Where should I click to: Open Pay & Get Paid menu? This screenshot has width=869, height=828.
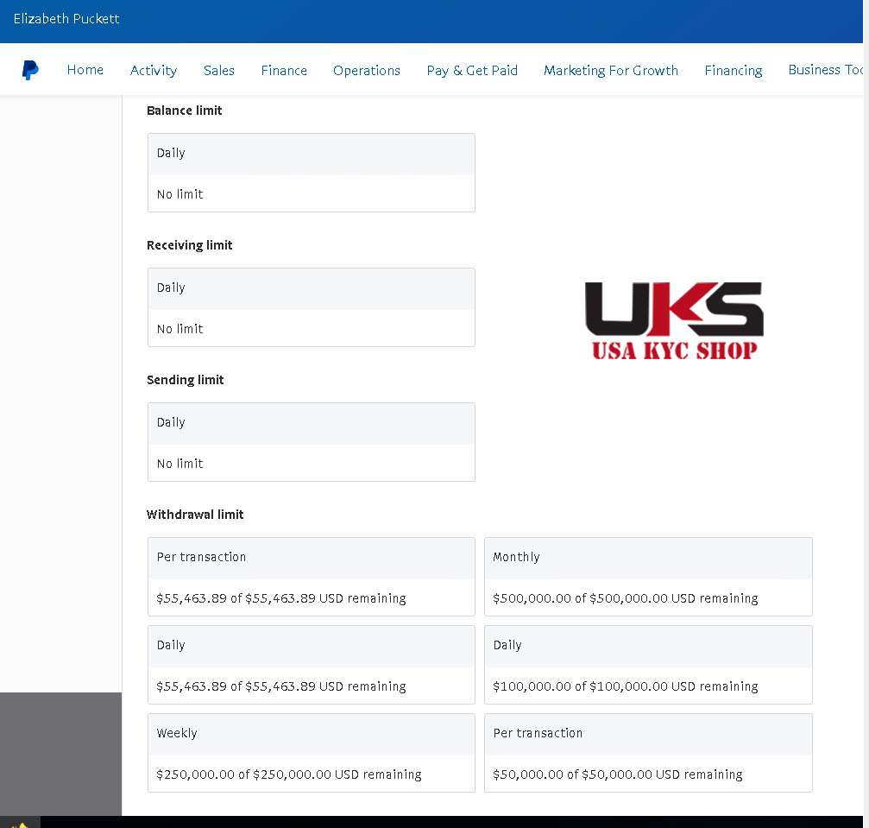472,71
